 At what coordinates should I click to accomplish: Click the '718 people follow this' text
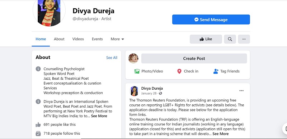tap(62, 134)
